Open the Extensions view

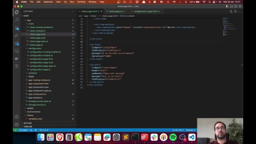[16, 43]
